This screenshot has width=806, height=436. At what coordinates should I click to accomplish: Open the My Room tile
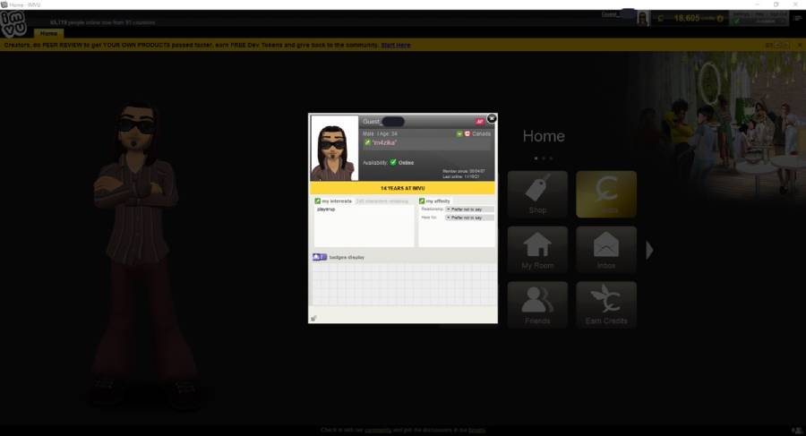click(537, 250)
